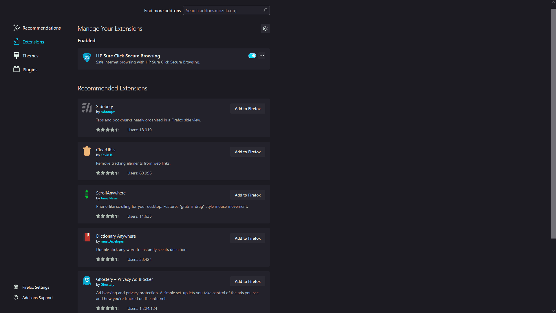Open more options for HP Sure Click

(262, 56)
